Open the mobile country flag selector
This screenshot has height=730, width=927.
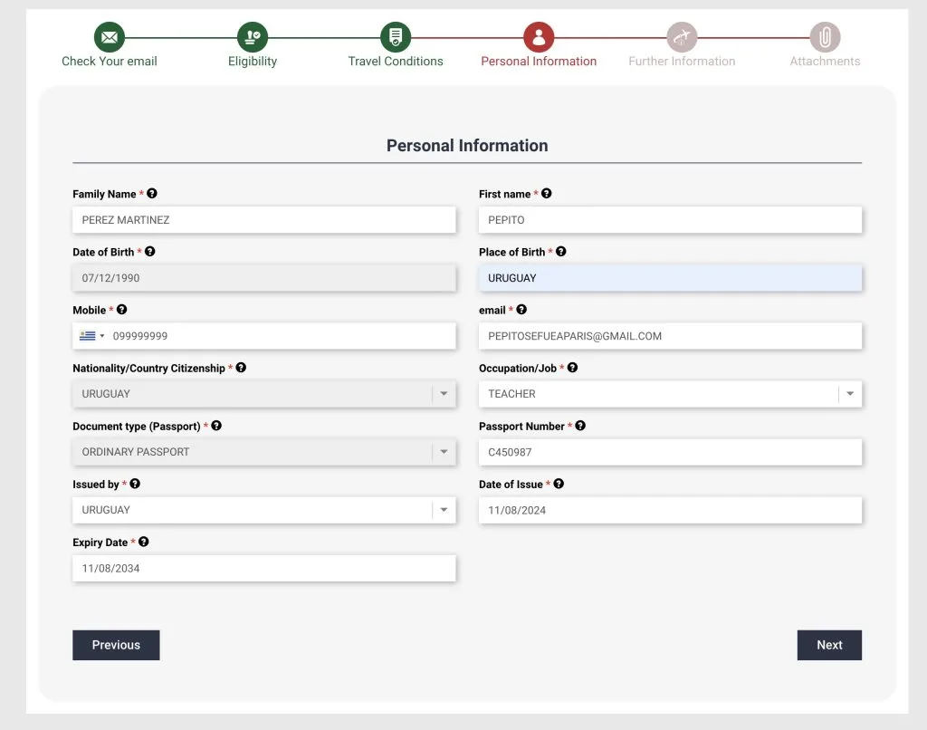click(x=91, y=336)
